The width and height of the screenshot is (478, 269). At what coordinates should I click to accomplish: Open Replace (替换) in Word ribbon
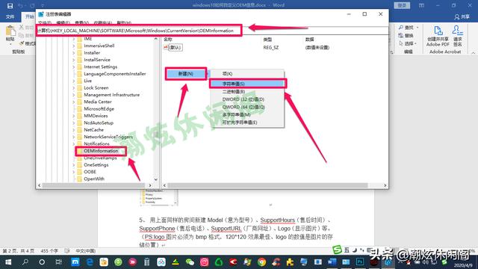[x=406, y=36]
